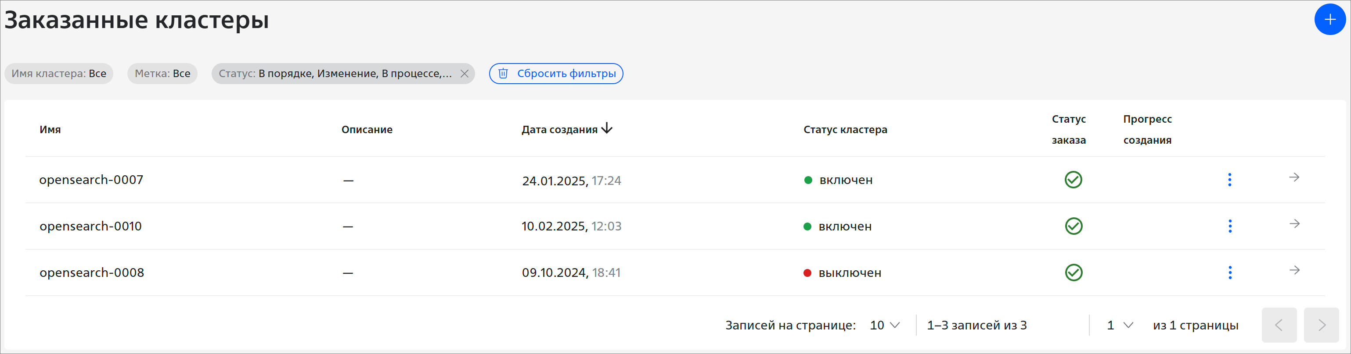
Task: Click order status checkmark for opensearch-0008
Action: [1074, 273]
